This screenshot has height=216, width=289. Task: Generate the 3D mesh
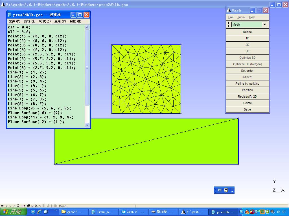247,51
